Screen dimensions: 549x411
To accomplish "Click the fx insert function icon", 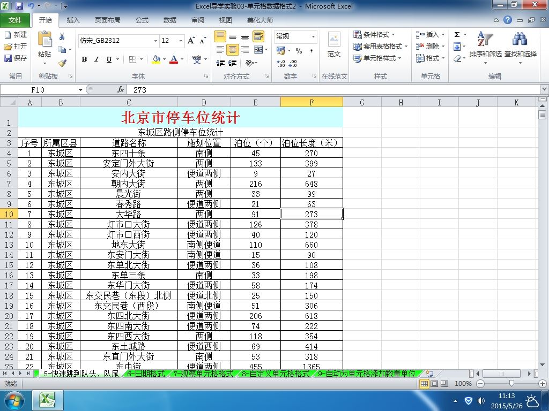I will pos(121,89).
